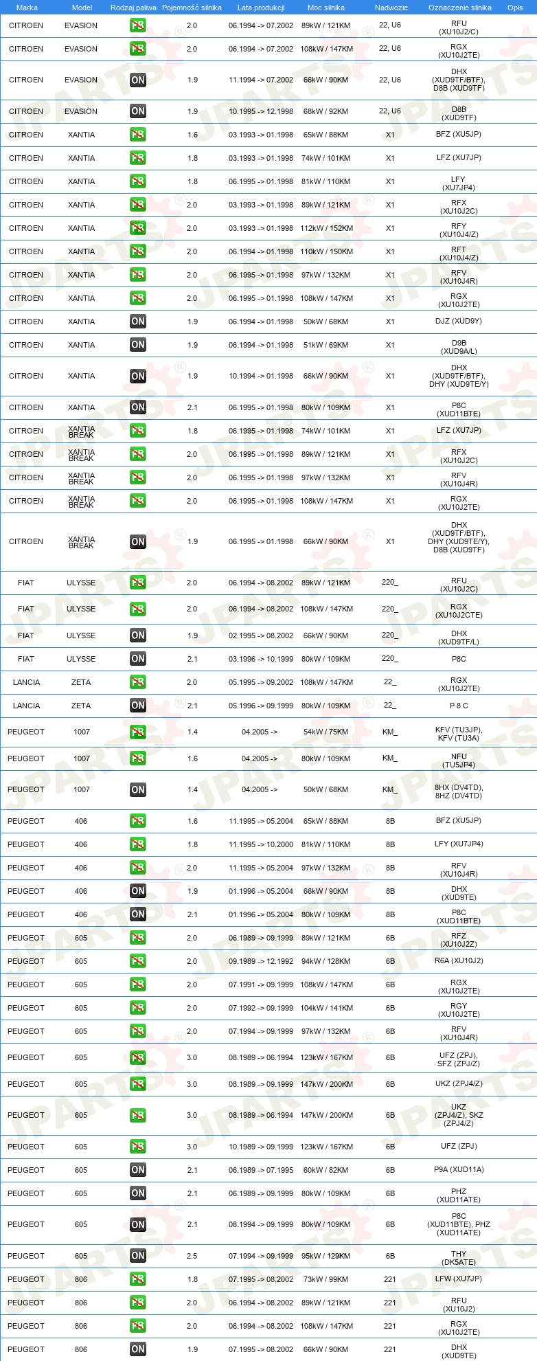
Task: Click the diesel ON icon in Xantia P8C 2.1 row
Action: click(x=138, y=407)
